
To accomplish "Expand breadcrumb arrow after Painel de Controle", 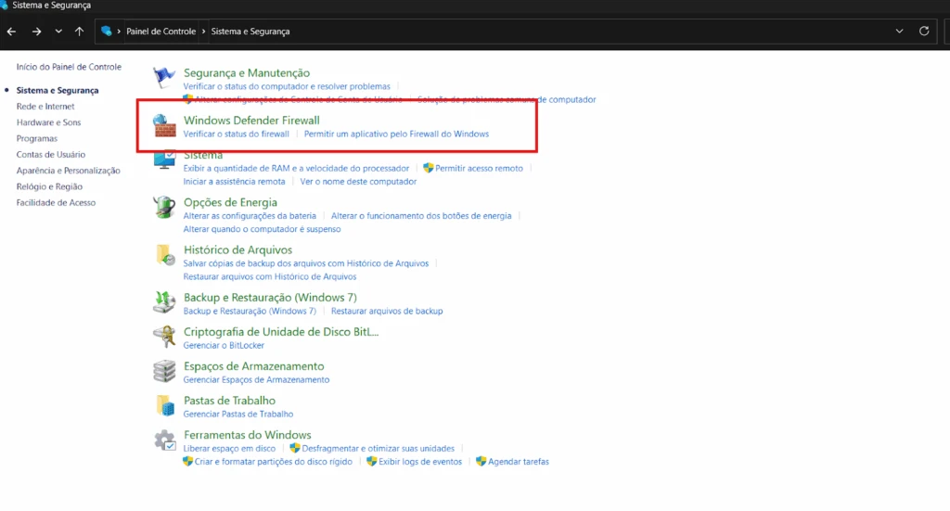I will pos(204,32).
